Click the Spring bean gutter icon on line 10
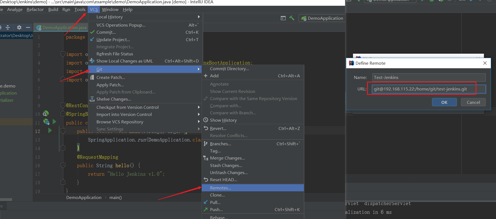496x219 pixels. pyautogui.click(x=46, y=113)
